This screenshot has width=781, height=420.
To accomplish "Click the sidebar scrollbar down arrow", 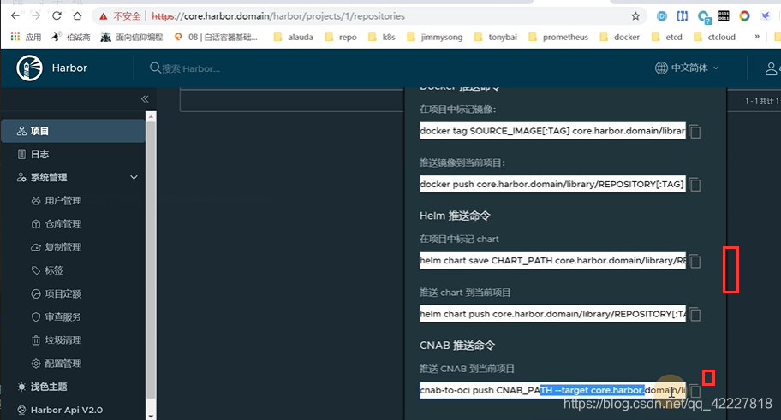I will 151,416.
